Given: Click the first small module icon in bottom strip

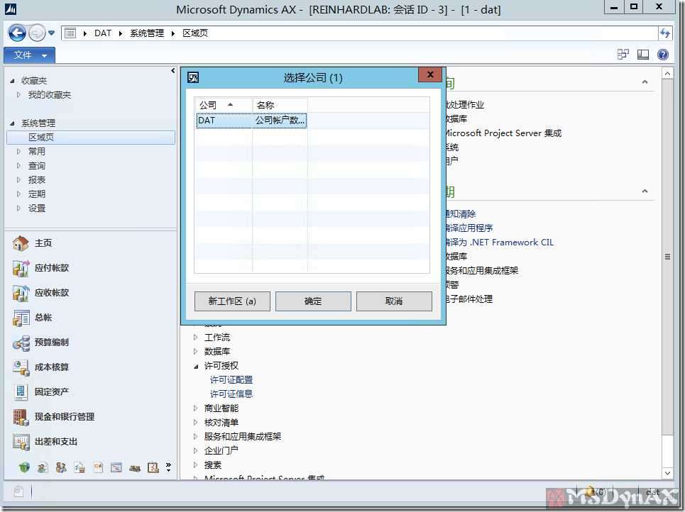Looking at the screenshot, I should click(24, 467).
